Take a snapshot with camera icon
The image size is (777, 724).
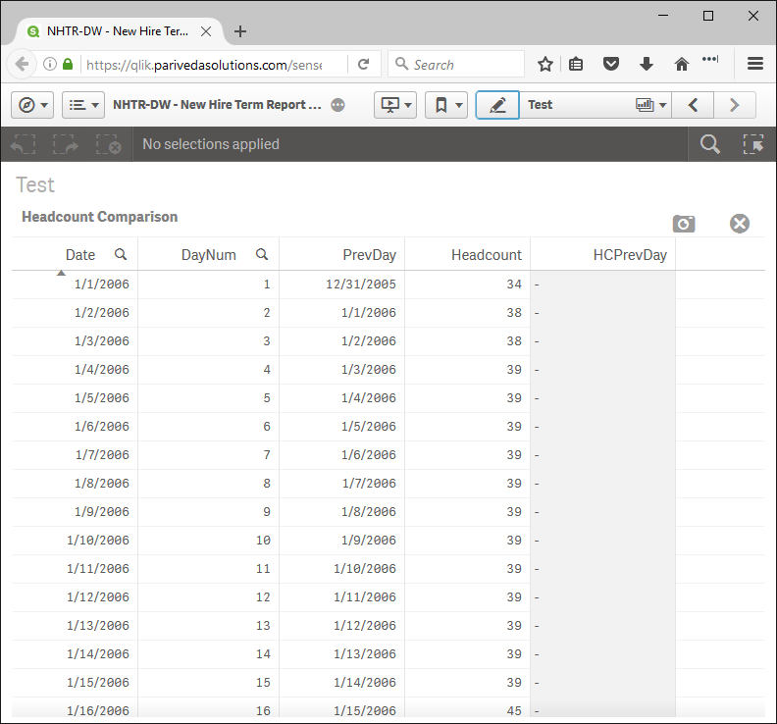coord(684,224)
